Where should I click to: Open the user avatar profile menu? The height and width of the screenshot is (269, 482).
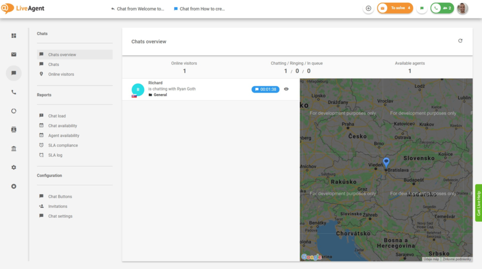pyautogui.click(x=462, y=8)
